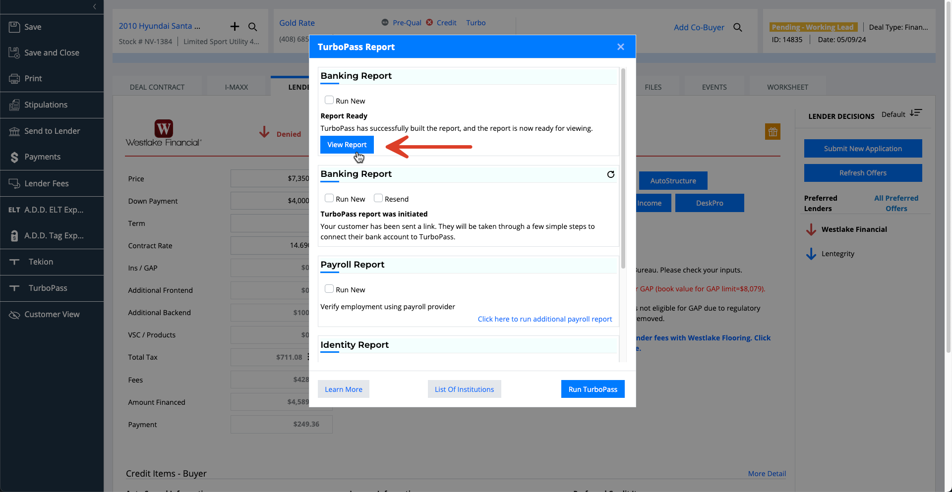Close the TurboPass Report dialog
Screen dimensions: 952x492
pos(621,47)
